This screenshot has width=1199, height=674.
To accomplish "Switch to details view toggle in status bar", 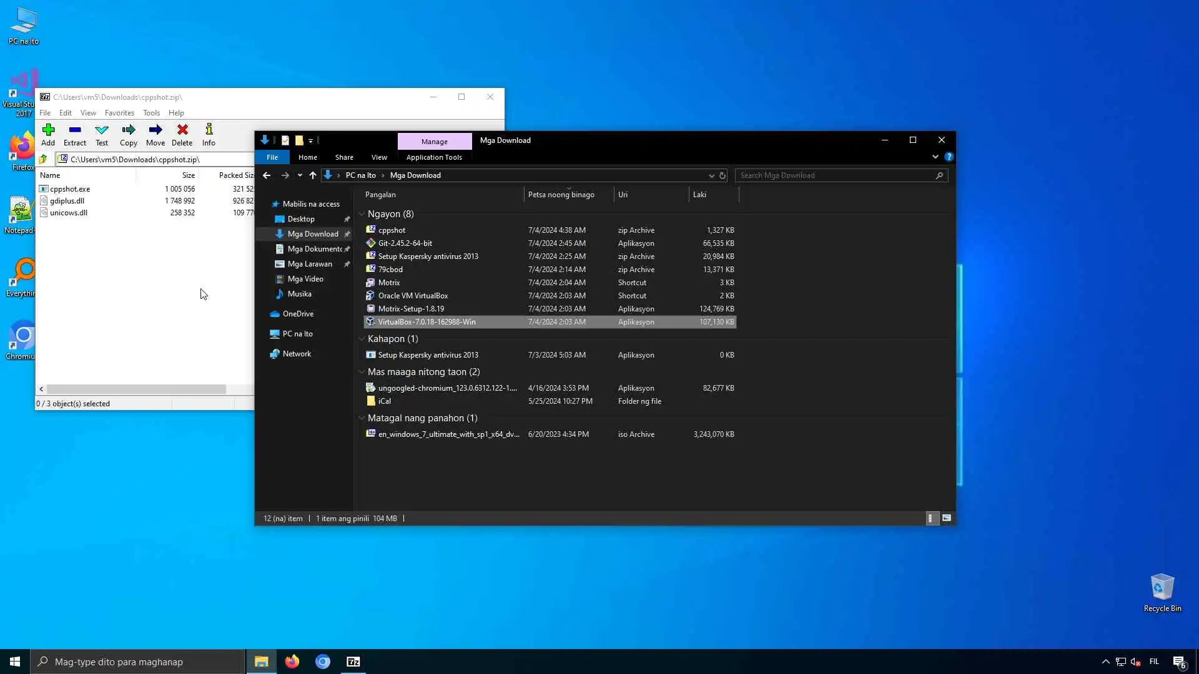I will pos(930,518).
